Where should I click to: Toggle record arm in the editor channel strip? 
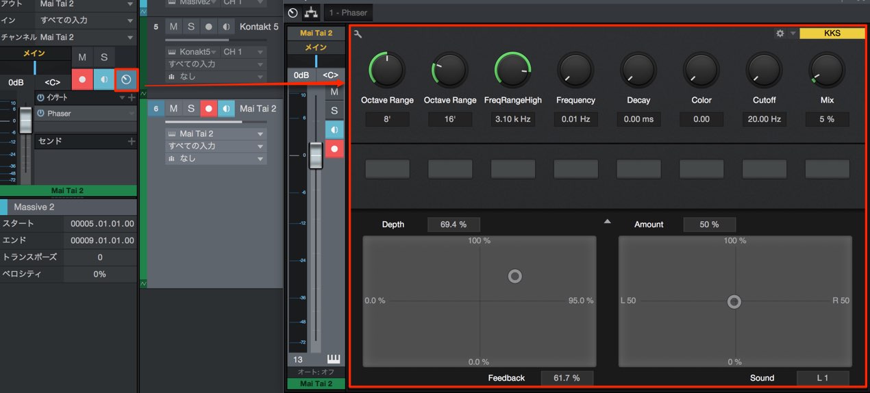[334, 149]
